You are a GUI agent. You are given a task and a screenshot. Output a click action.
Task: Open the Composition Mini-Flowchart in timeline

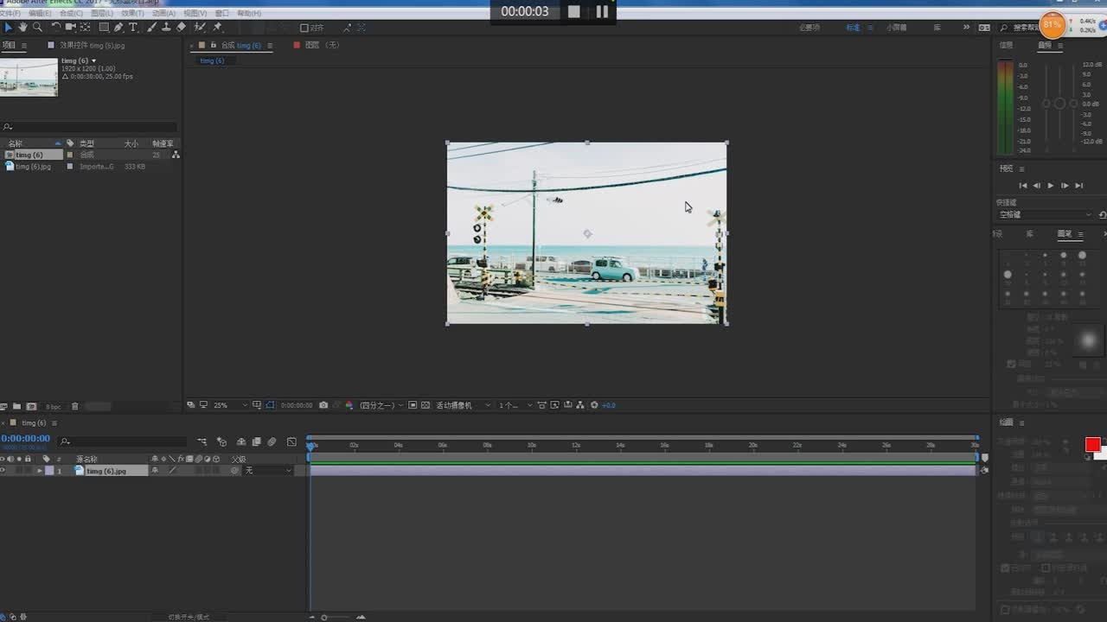[x=202, y=441]
